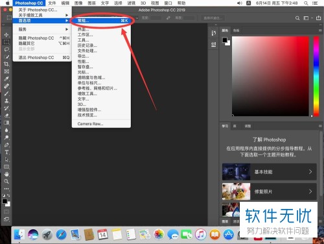Viewport: 324px width, 244px height.
Task: Expand the toolbar to two columns
Action: tap(3, 25)
